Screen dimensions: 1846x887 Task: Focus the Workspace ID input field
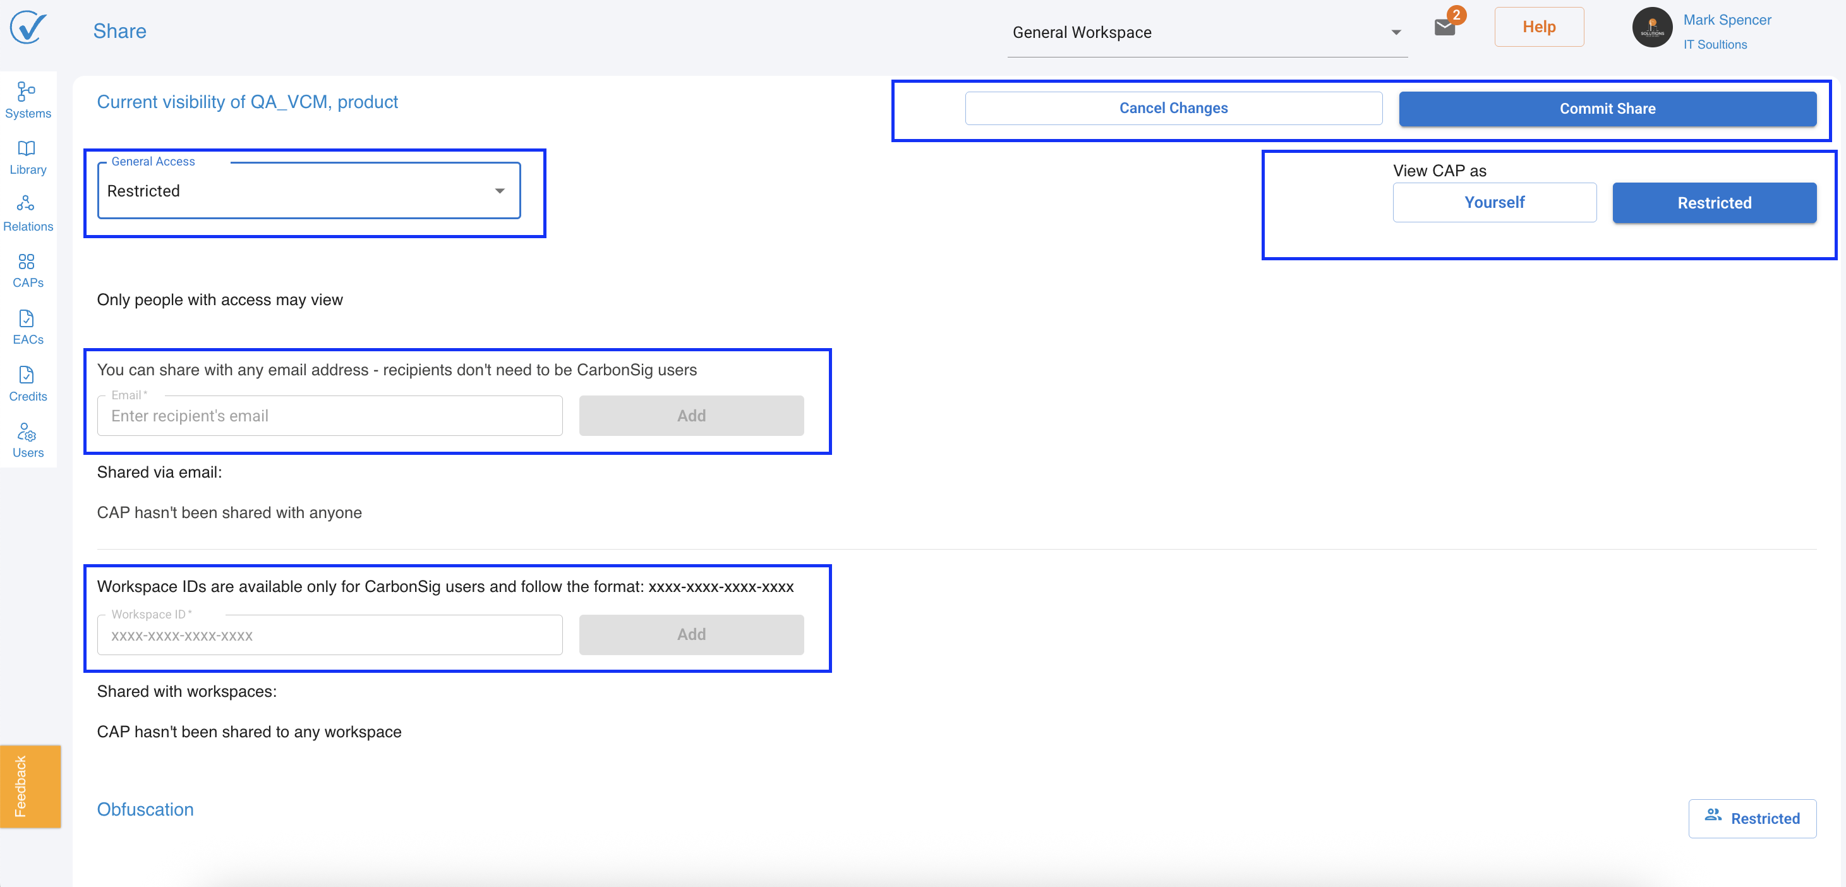click(330, 635)
